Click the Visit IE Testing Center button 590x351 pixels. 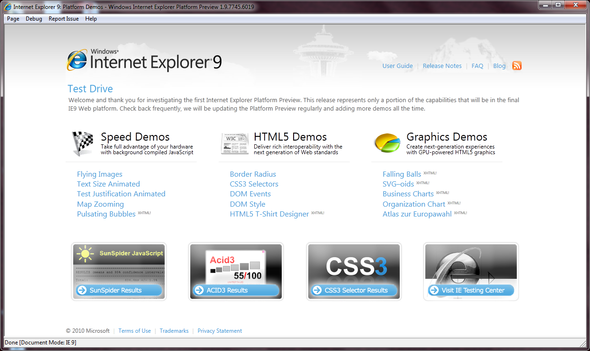471,290
